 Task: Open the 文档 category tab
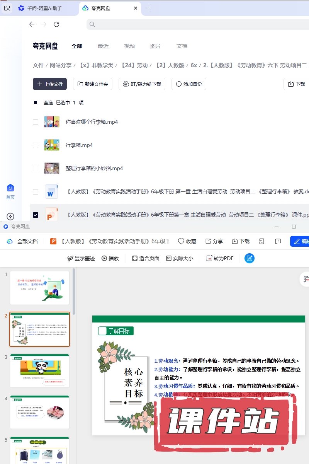182,46
